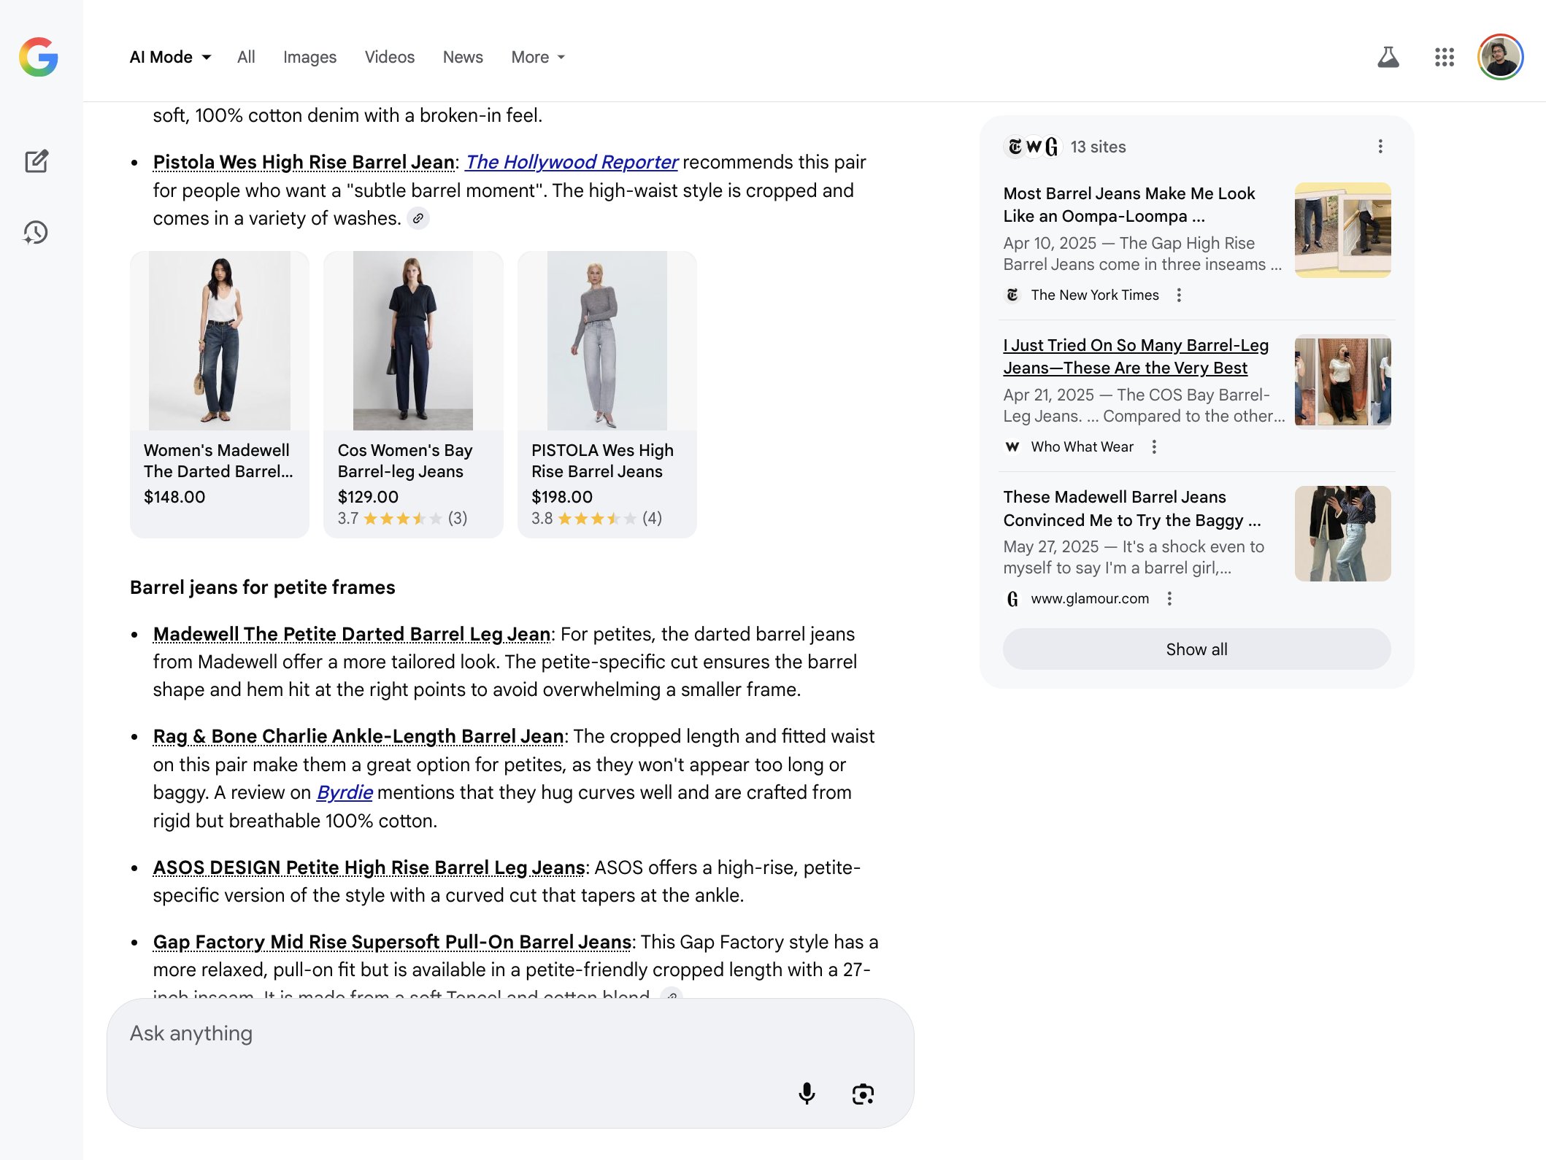Open AI Mode history icon
This screenshot has width=1546, height=1160.
(36, 233)
